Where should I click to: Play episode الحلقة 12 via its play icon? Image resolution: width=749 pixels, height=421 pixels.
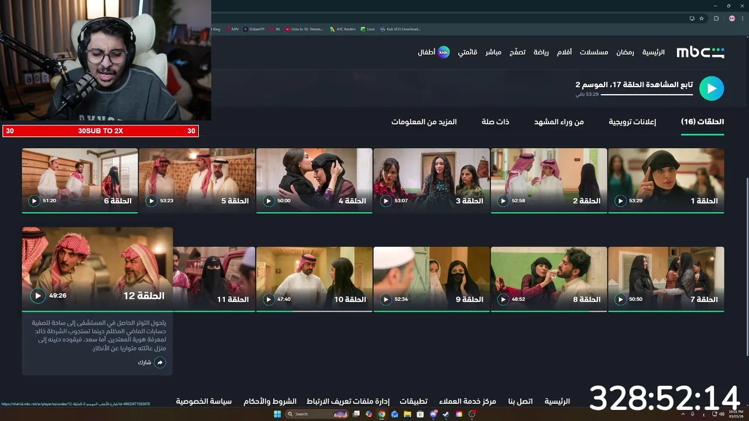coord(38,296)
